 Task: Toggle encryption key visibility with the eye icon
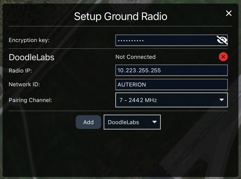(222, 40)
